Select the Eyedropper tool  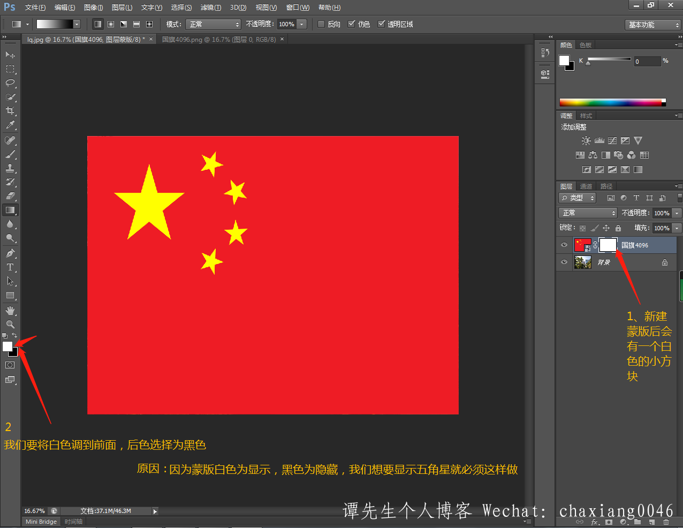[10, 125]
